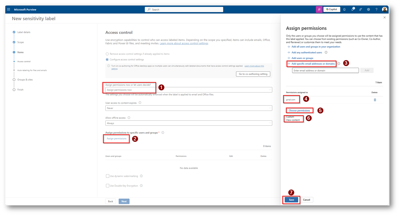Screen dimensions: 400x216
Task: Click the Label details completed step icon
Action: (x=14, y=32)
